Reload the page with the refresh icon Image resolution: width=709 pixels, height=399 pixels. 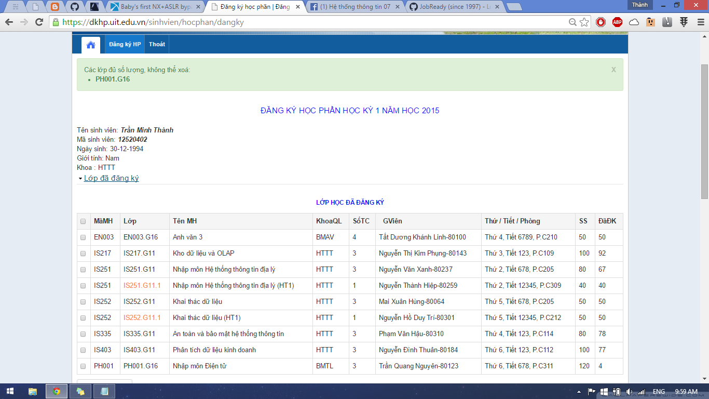click(x=39, y=22)
